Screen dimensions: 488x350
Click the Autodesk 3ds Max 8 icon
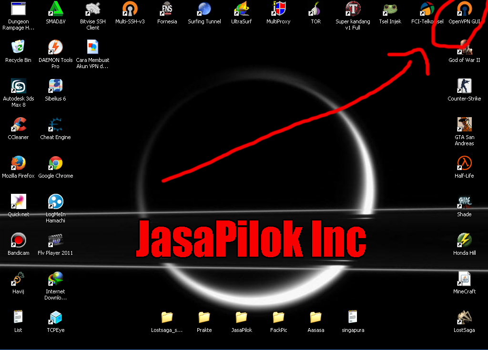19,86
